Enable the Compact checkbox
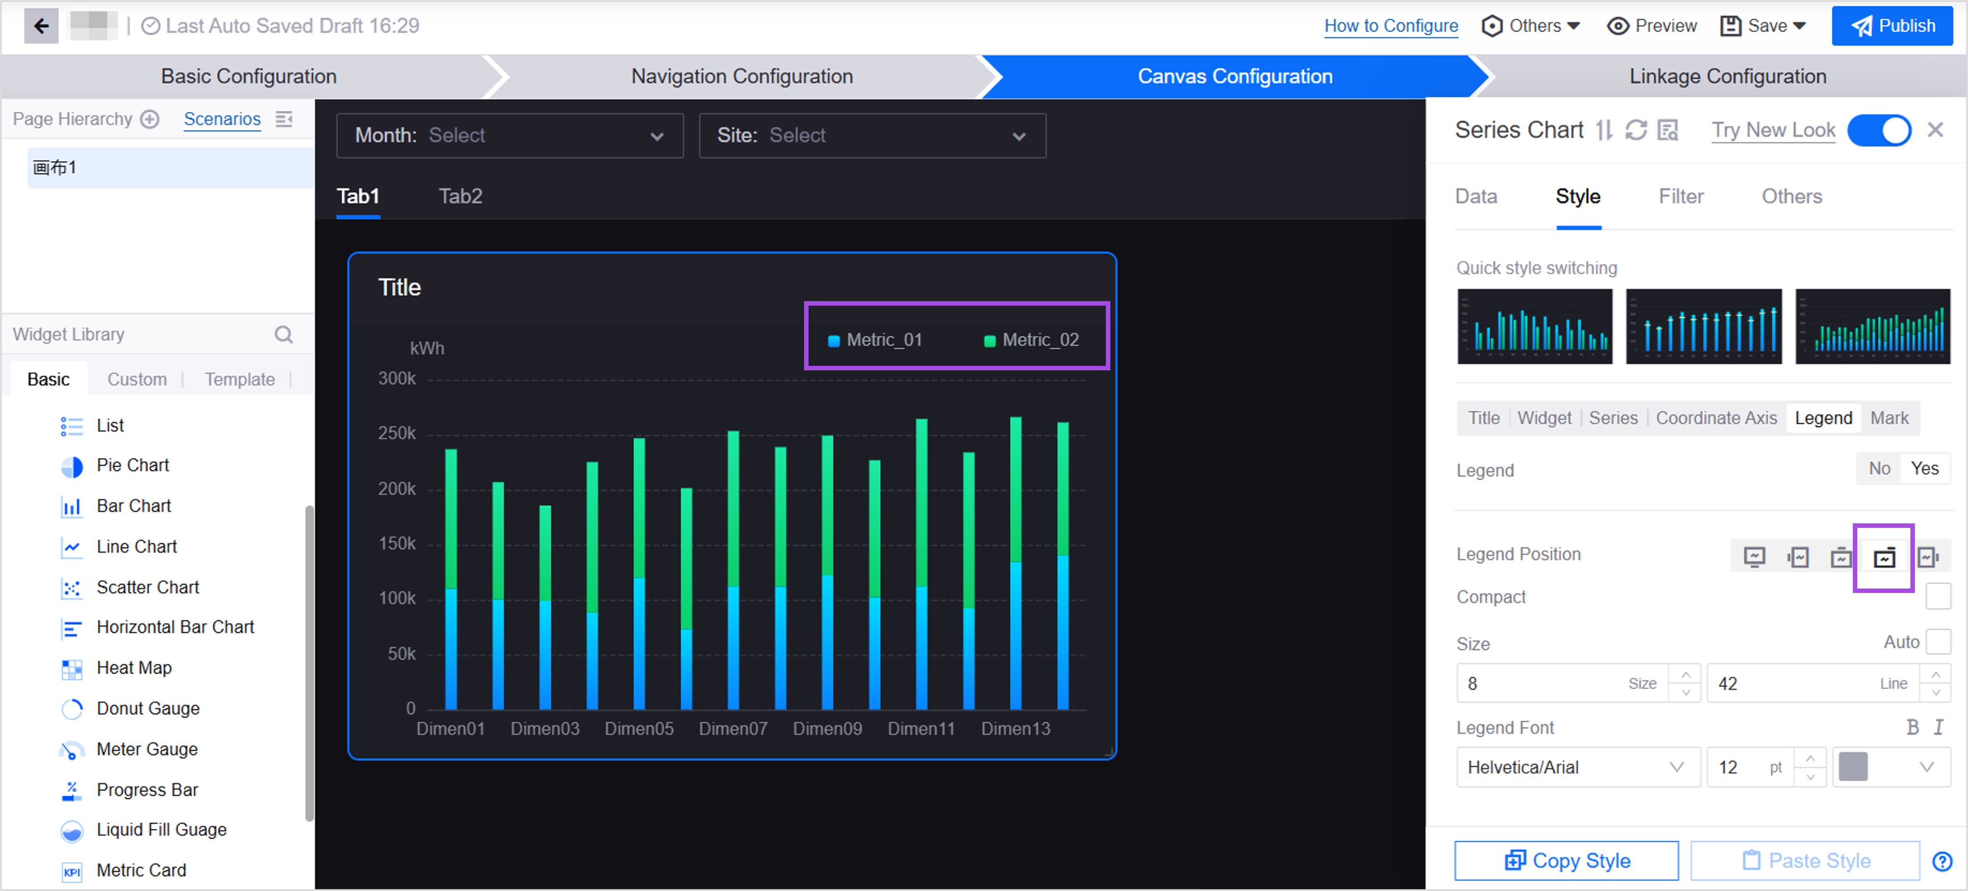The height and width of the screenshot is (891, 1968). pos(1938,596)
